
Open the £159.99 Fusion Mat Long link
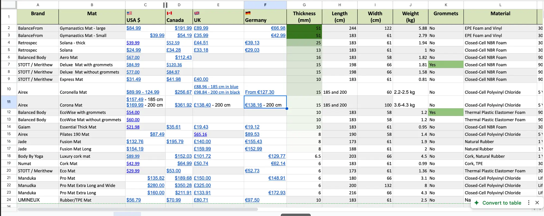point(202,149)
